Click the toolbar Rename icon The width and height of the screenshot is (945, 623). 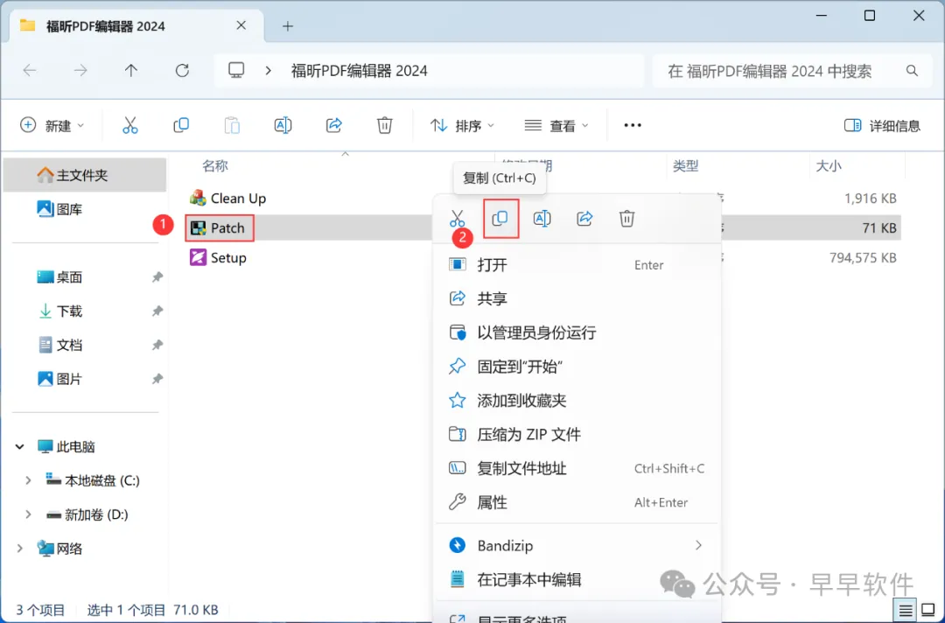283,125
